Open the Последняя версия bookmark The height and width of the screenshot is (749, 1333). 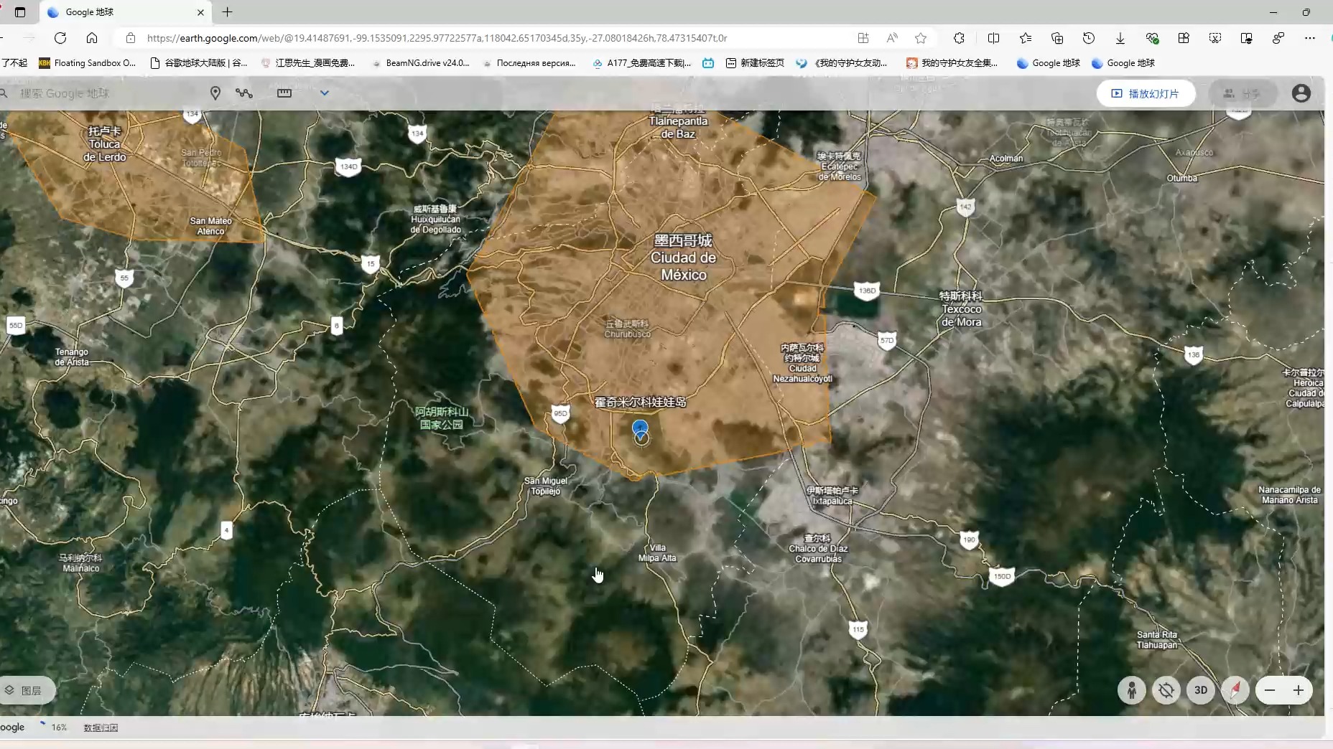point(529,63)
